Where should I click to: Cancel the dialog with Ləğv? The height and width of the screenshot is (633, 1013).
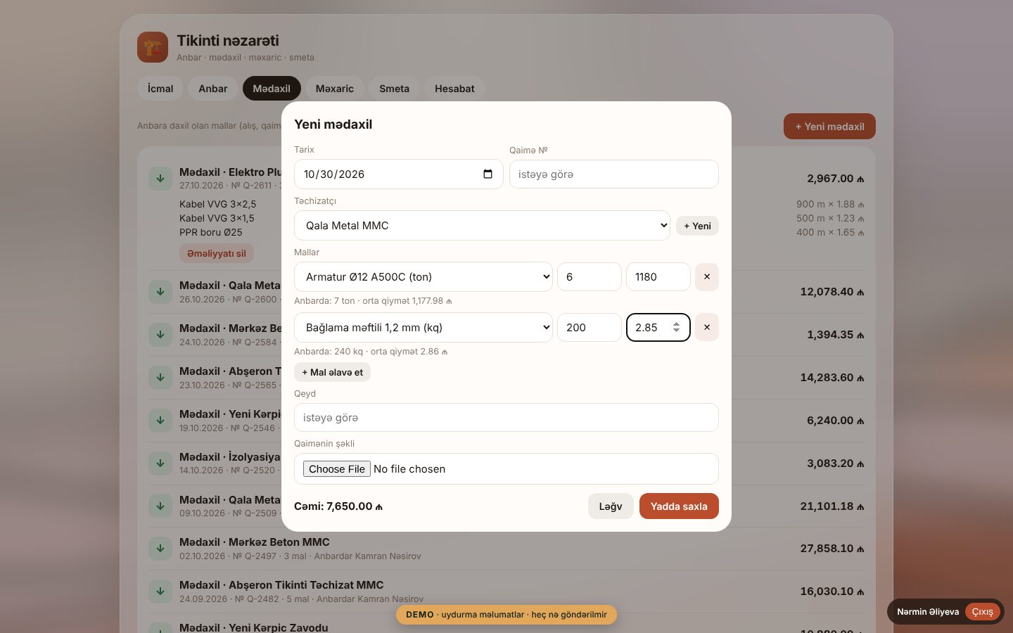click(x=611, y=506)
